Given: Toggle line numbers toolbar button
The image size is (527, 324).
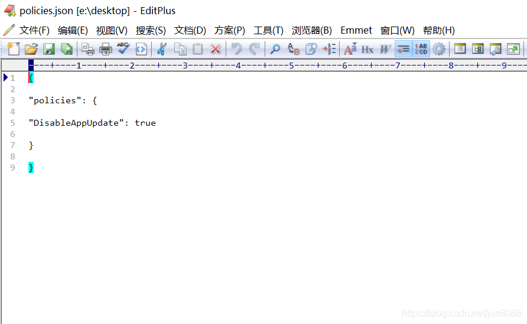Looking at the screenshot, I should (421, 49).
